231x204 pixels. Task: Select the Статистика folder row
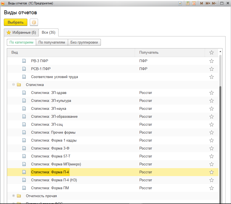[x=113, y=85]
